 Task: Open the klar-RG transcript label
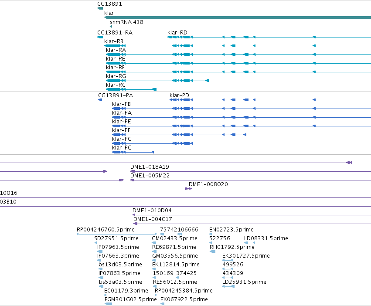[116, 76]
